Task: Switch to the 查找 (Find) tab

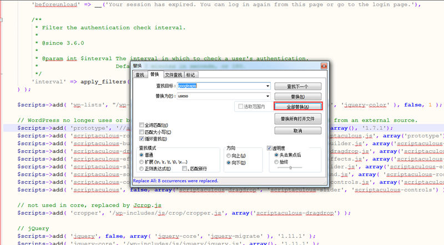Action: (x=140, y=75)
